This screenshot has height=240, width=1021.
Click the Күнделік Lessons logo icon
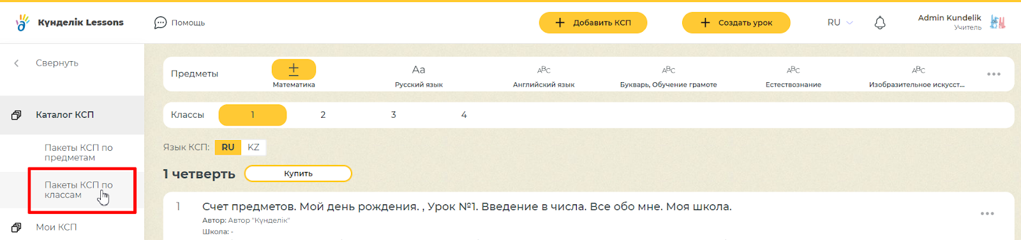tap(22, 22)
